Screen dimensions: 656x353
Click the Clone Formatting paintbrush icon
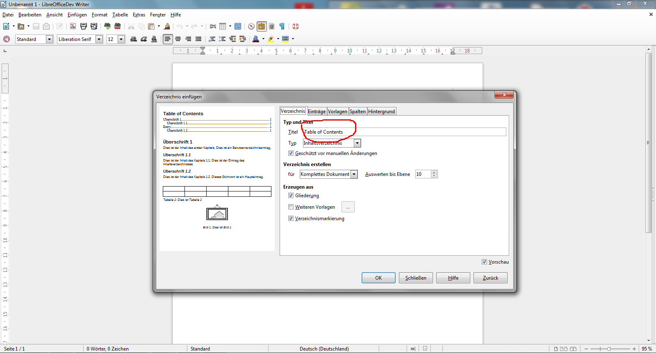point(167,26)
